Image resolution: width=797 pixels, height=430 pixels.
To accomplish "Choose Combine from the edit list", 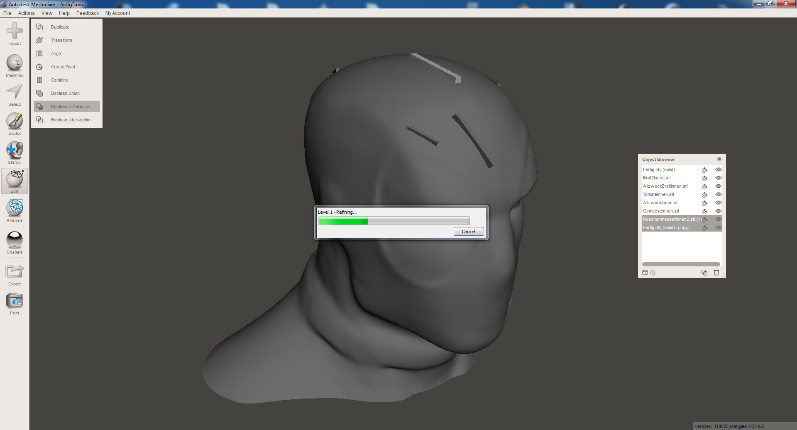I will pos(59,80).
